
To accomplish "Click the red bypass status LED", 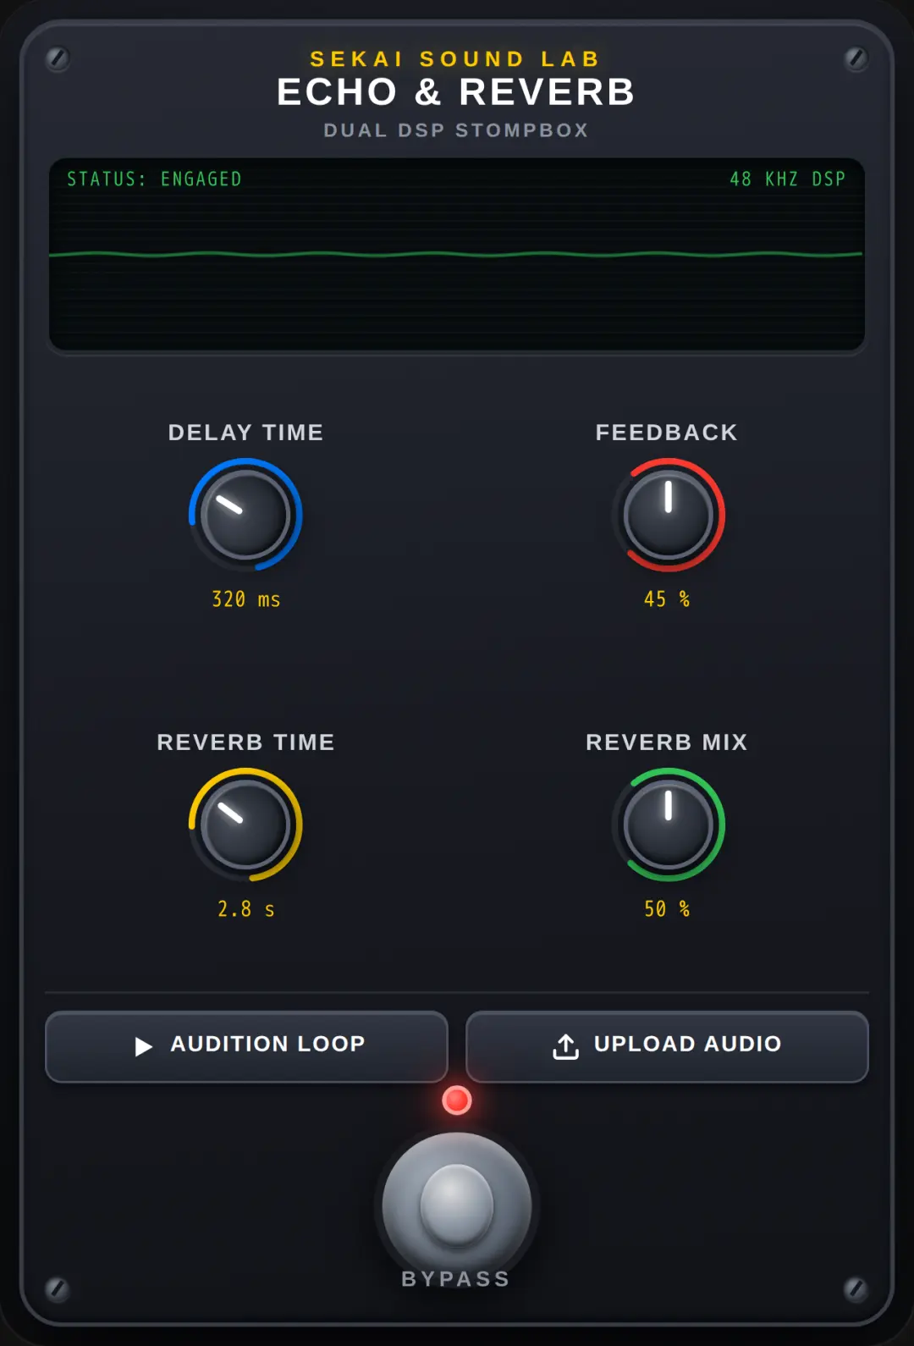I will tap(457, 1100).
